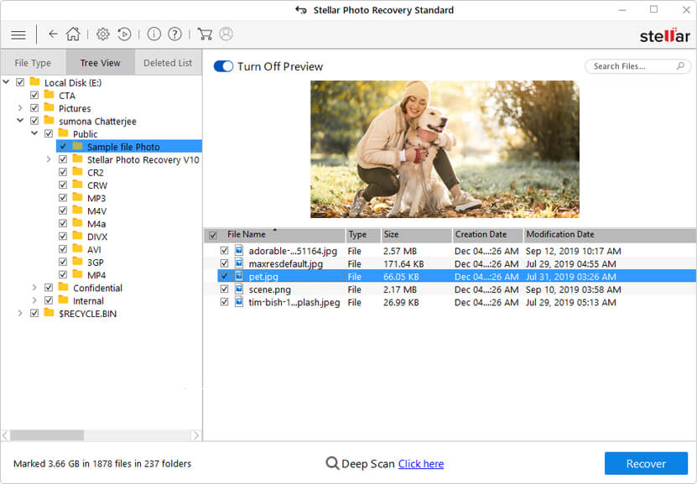Click the scene.png file icon
Image resolution: width=697 pixels, height=484 pixels.
pos(239,289)
